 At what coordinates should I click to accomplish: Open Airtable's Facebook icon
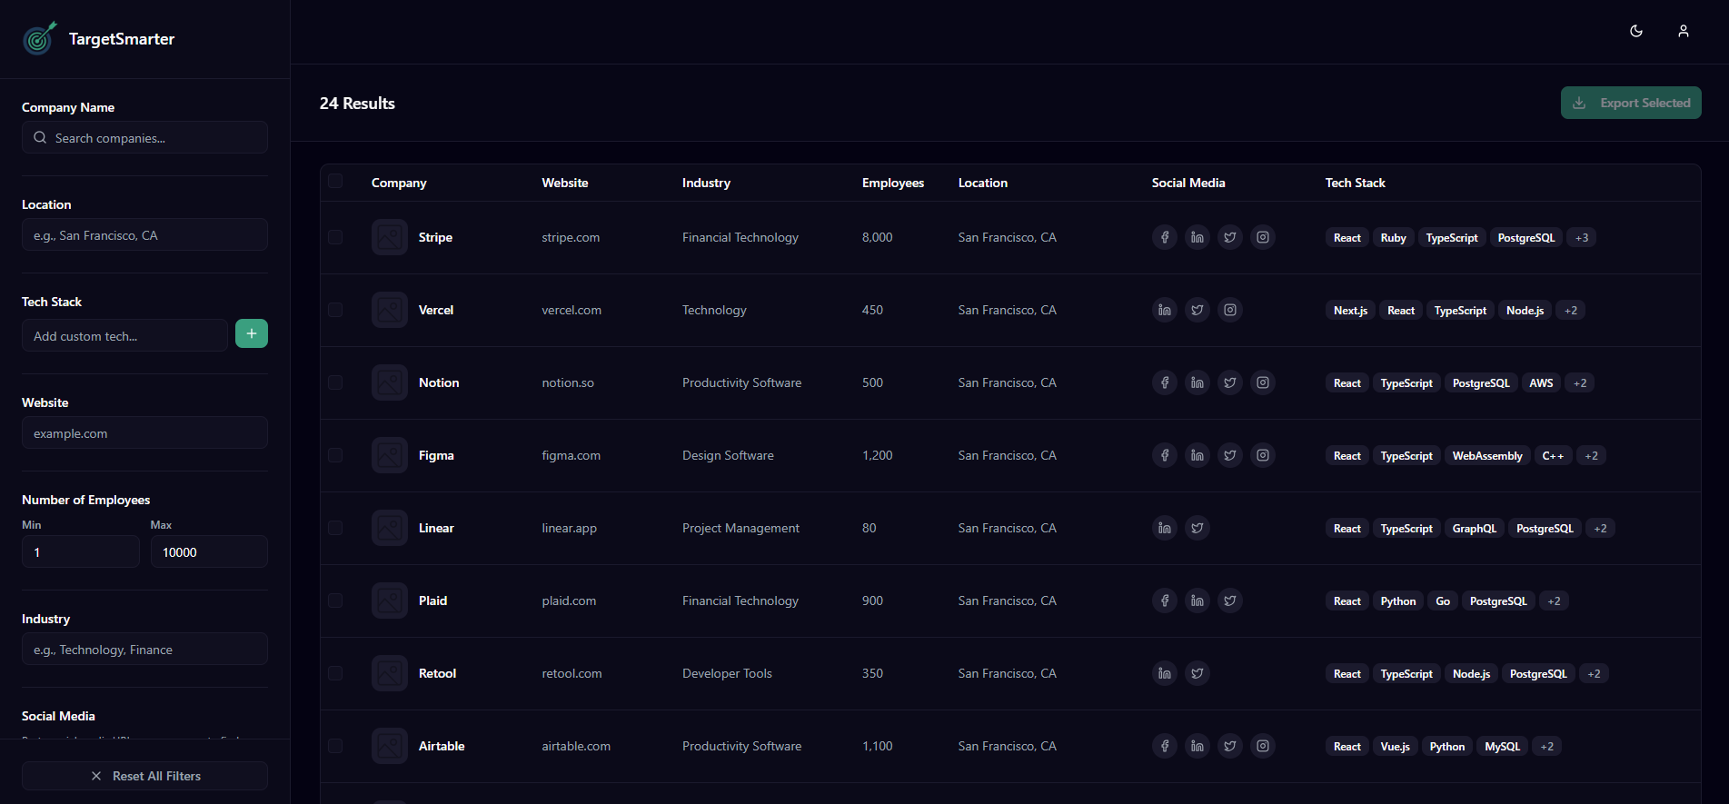pos(1165,746)
